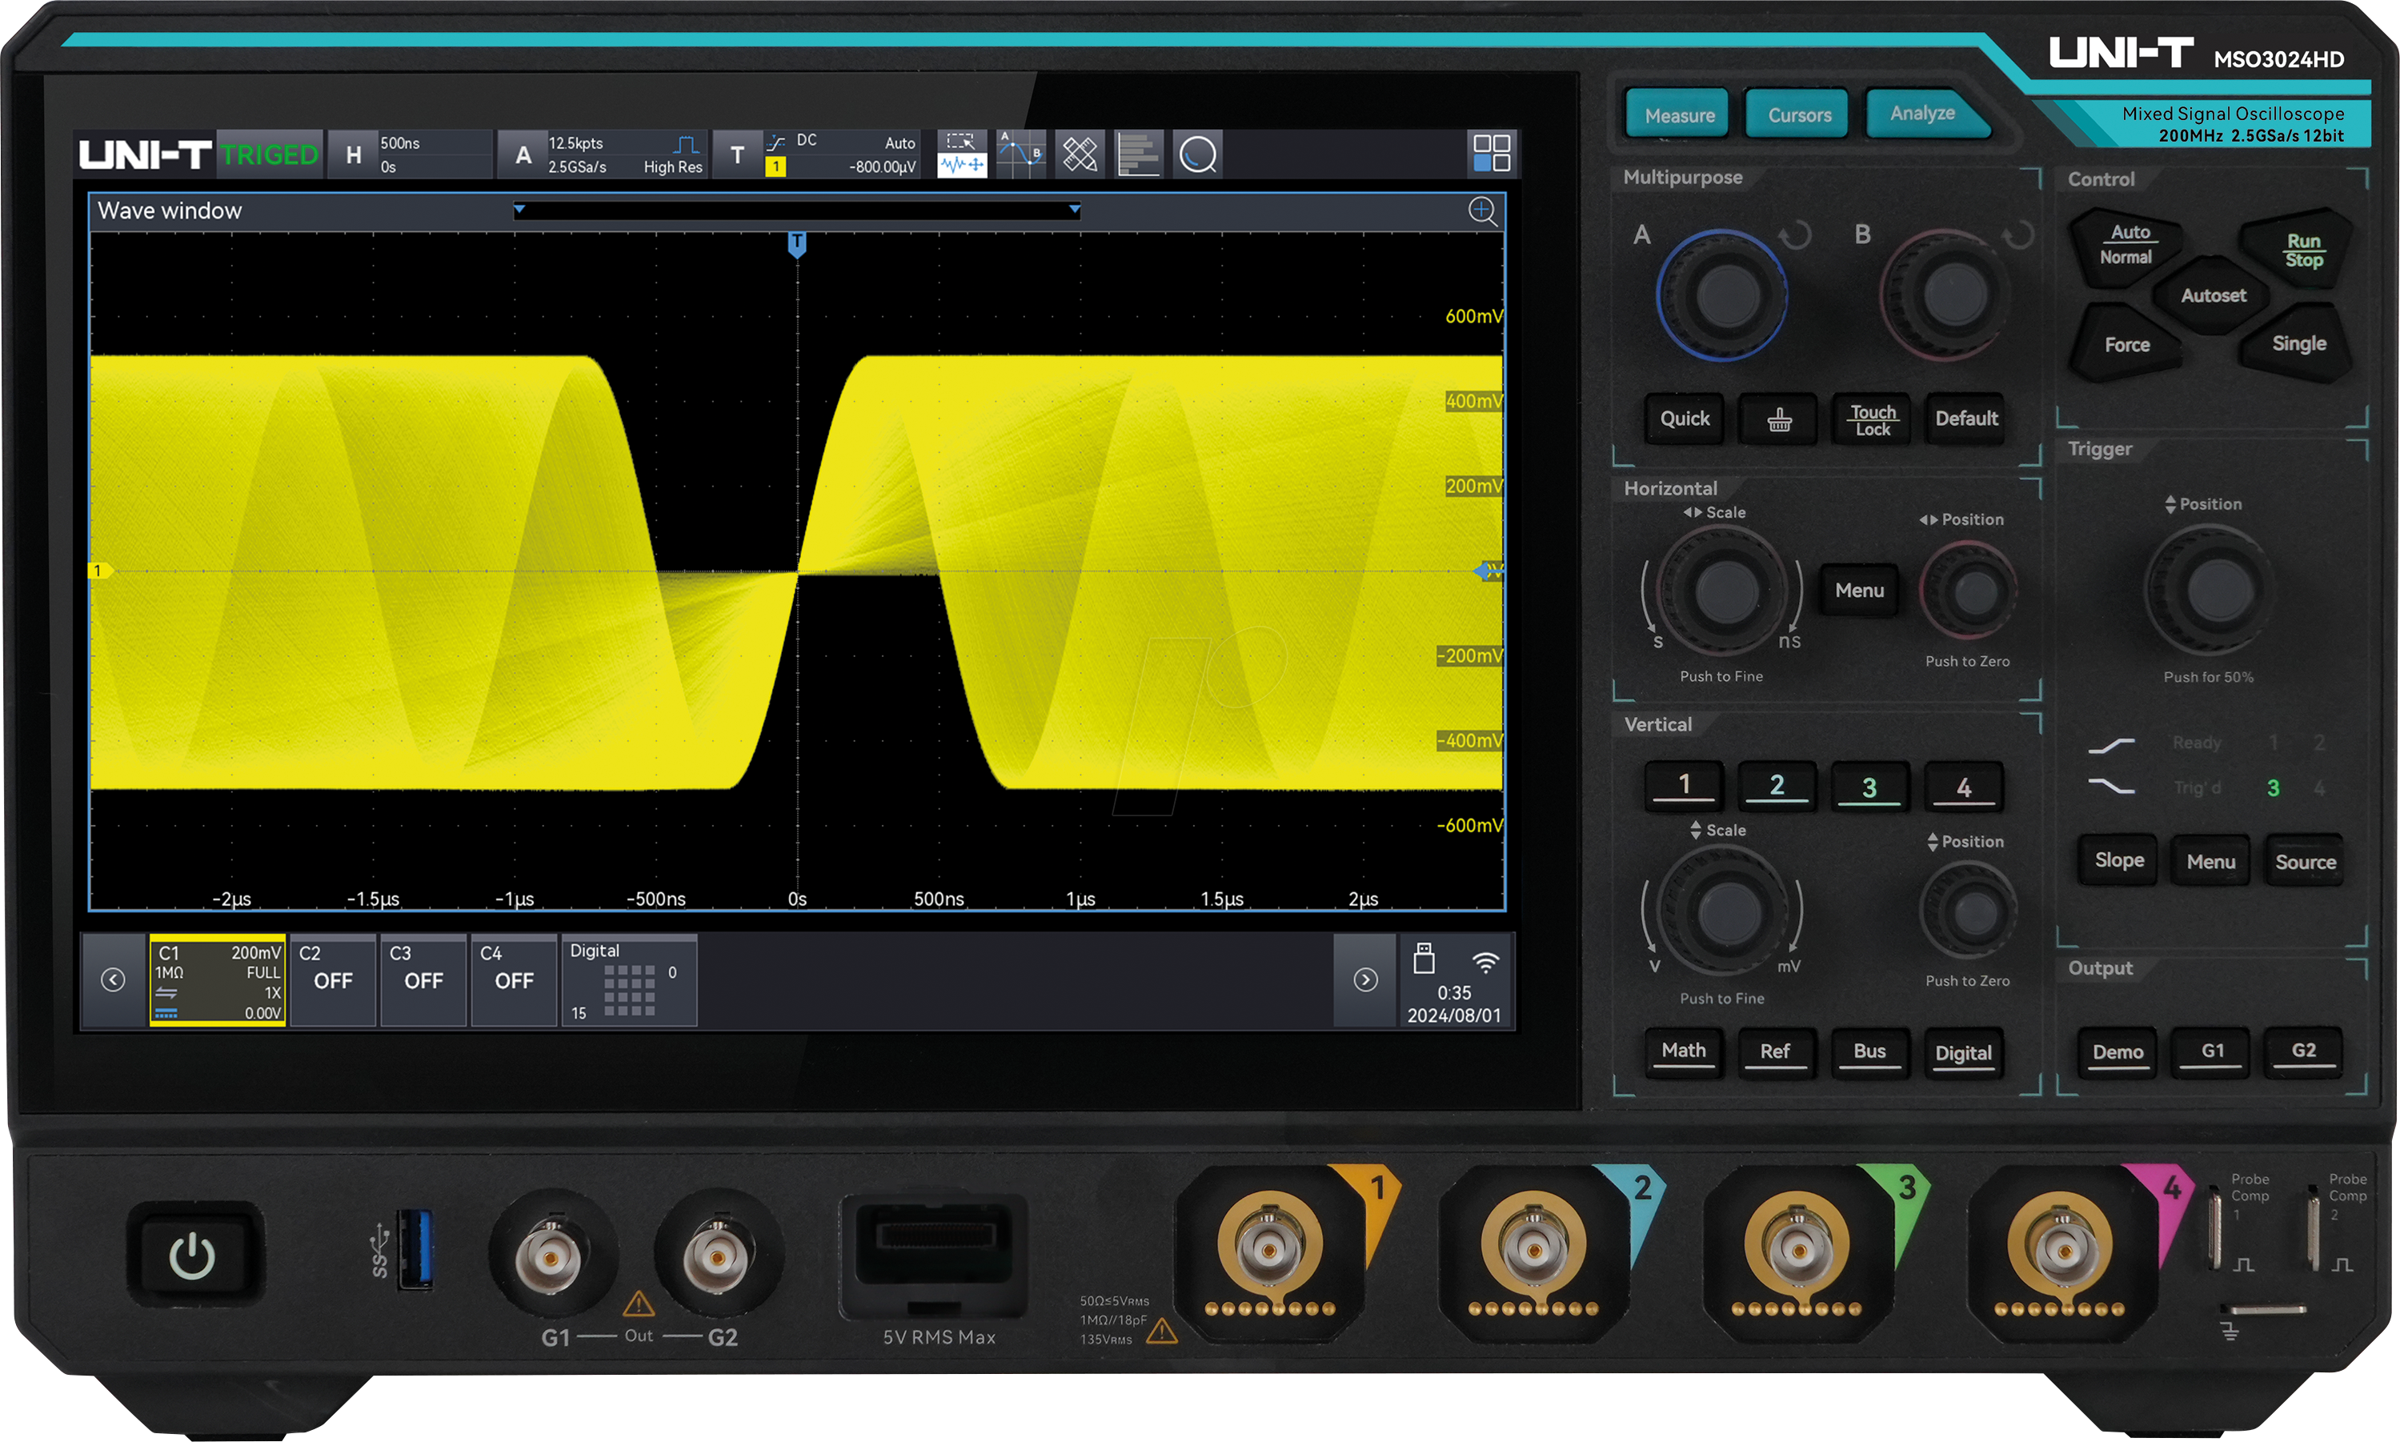
Task: Enable the C2 OFF channel tile
Action: [333, 980]
